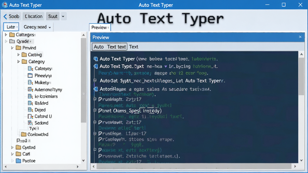Select the Text tab in Preview

[134, 47]
